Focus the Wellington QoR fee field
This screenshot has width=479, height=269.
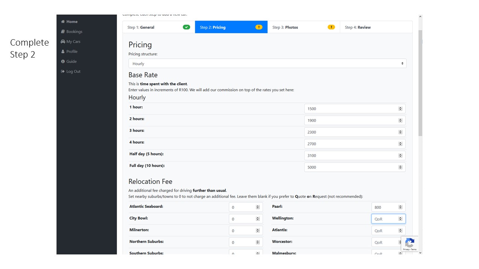[388, 219]
